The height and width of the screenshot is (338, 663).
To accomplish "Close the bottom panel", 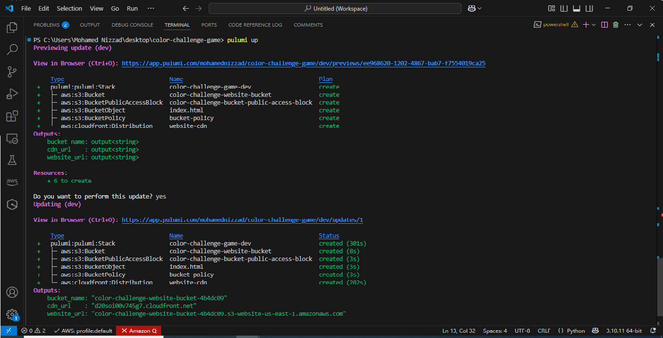I will [x=652, y=25].
